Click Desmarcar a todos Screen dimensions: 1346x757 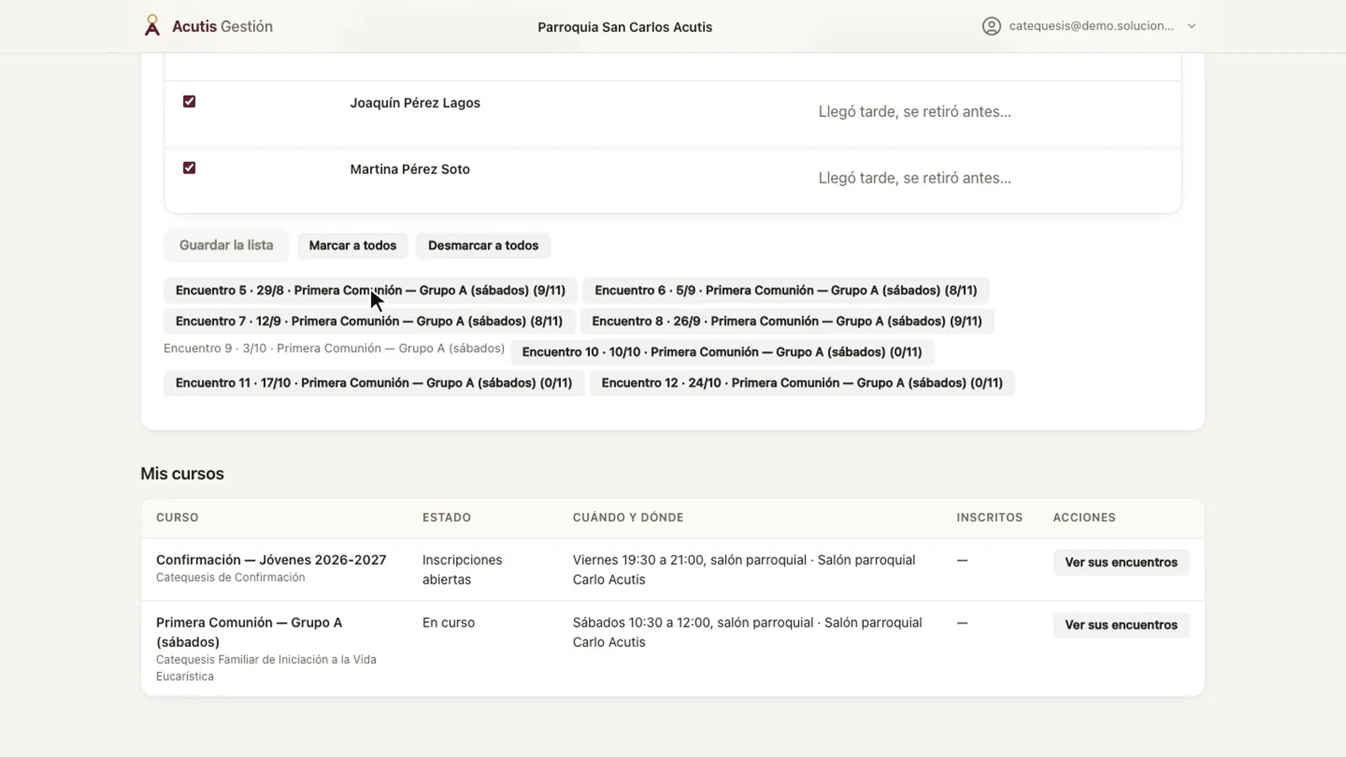[483, 246]
